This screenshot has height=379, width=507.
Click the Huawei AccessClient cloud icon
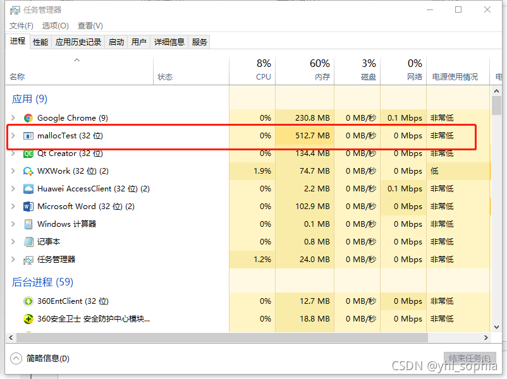[28, 189]
